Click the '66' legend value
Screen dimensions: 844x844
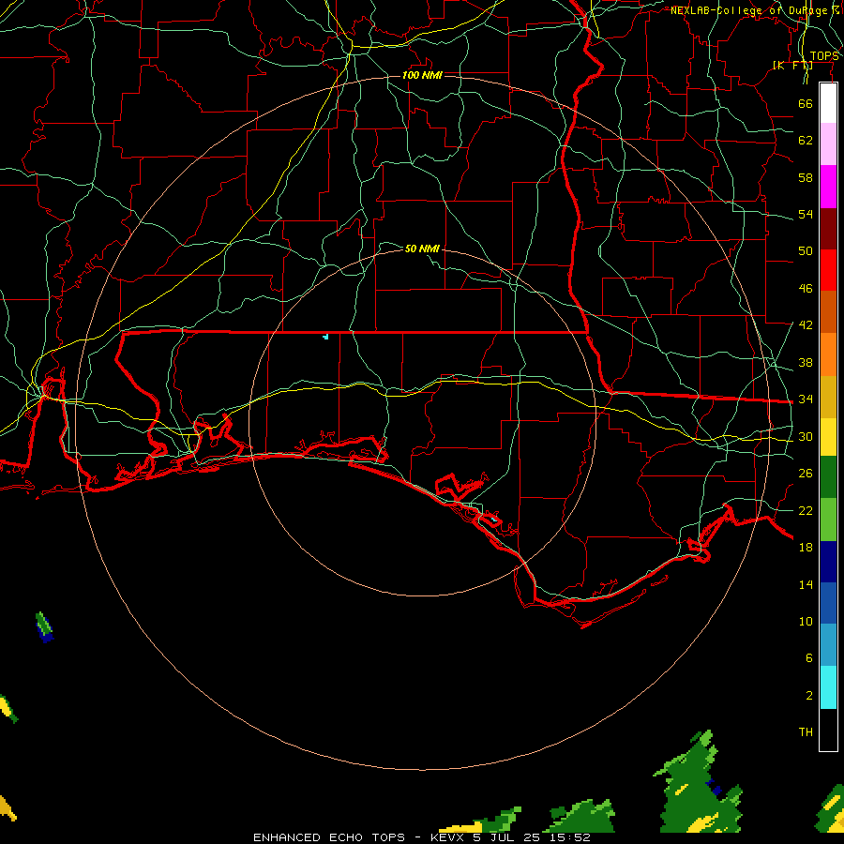pyautogui.click(x=806, y=104)
